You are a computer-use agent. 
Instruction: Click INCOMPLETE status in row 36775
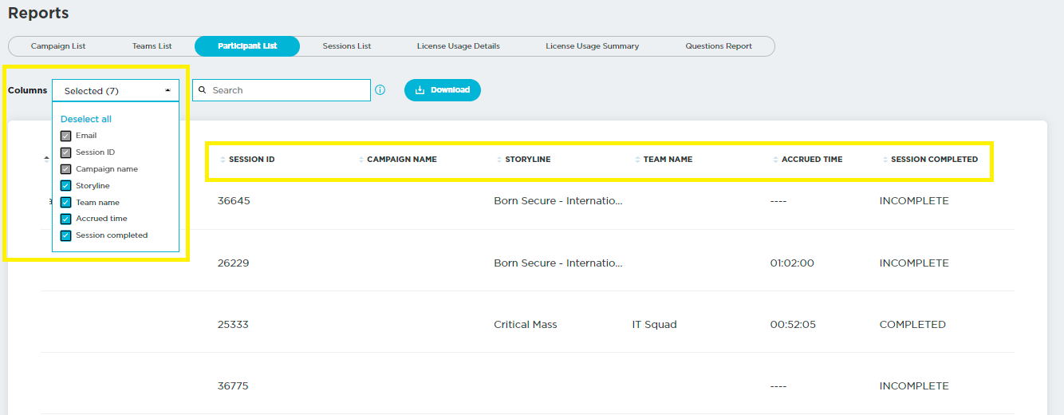point(914,386)
